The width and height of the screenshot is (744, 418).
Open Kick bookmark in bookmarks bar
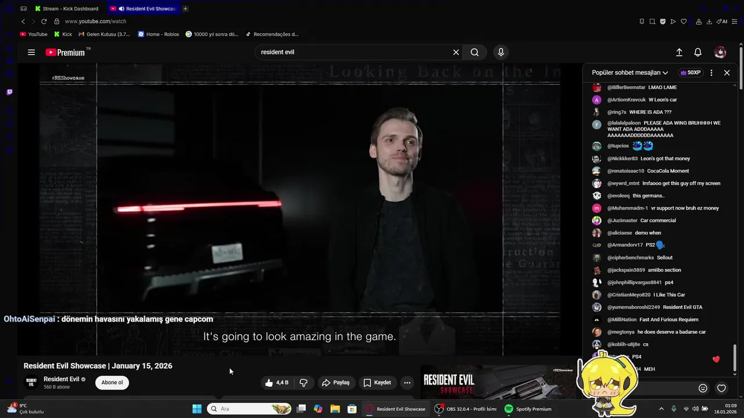click(63, 34)
